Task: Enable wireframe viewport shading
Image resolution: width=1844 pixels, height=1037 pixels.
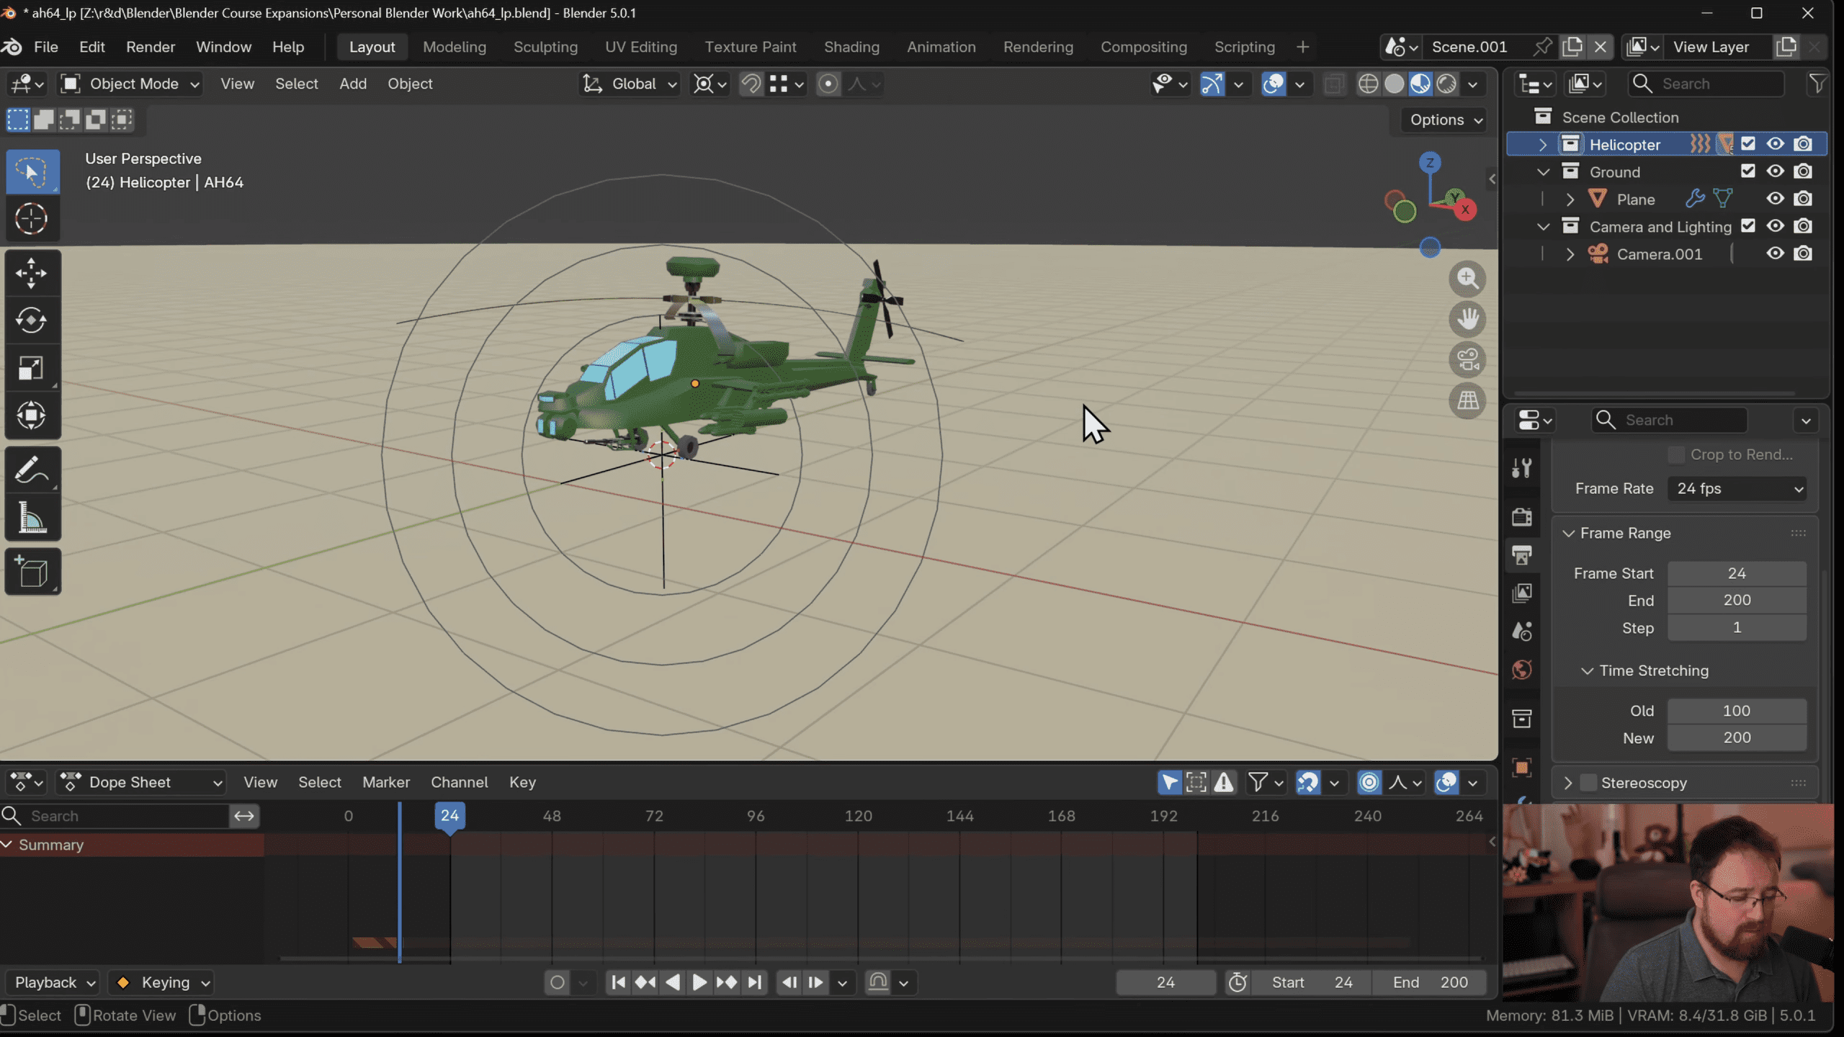Action: (x=1368, y=84)
